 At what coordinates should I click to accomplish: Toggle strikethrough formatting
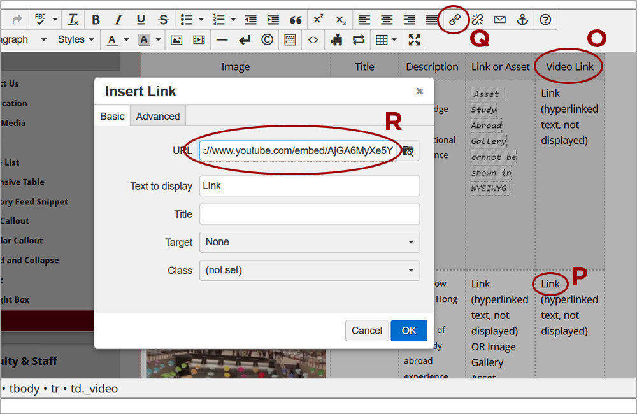coord(163,20)
